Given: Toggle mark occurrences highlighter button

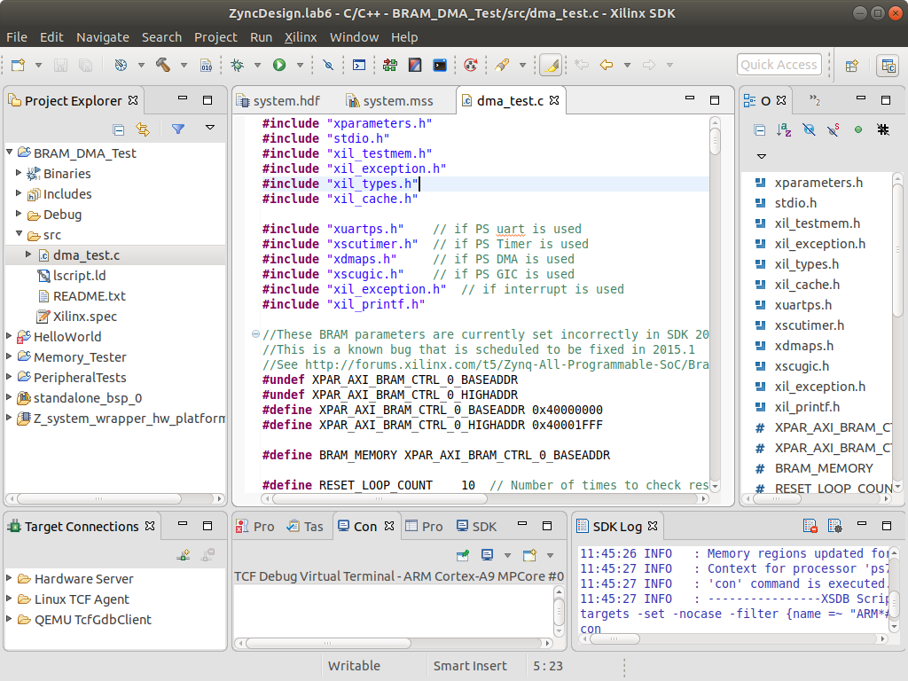Looking at the screenshot, I should [550, 65].
